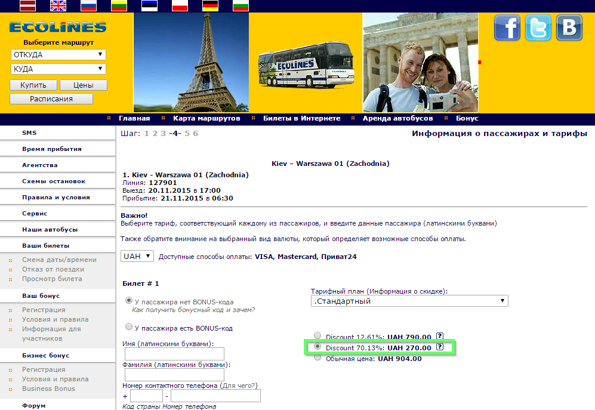
Task: Click the Eiffel Tower banner image
Action: coord(191,62)
